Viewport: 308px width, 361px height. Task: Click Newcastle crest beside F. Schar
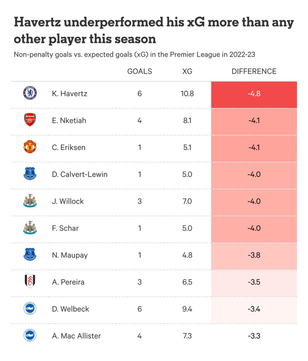[30, 228]
